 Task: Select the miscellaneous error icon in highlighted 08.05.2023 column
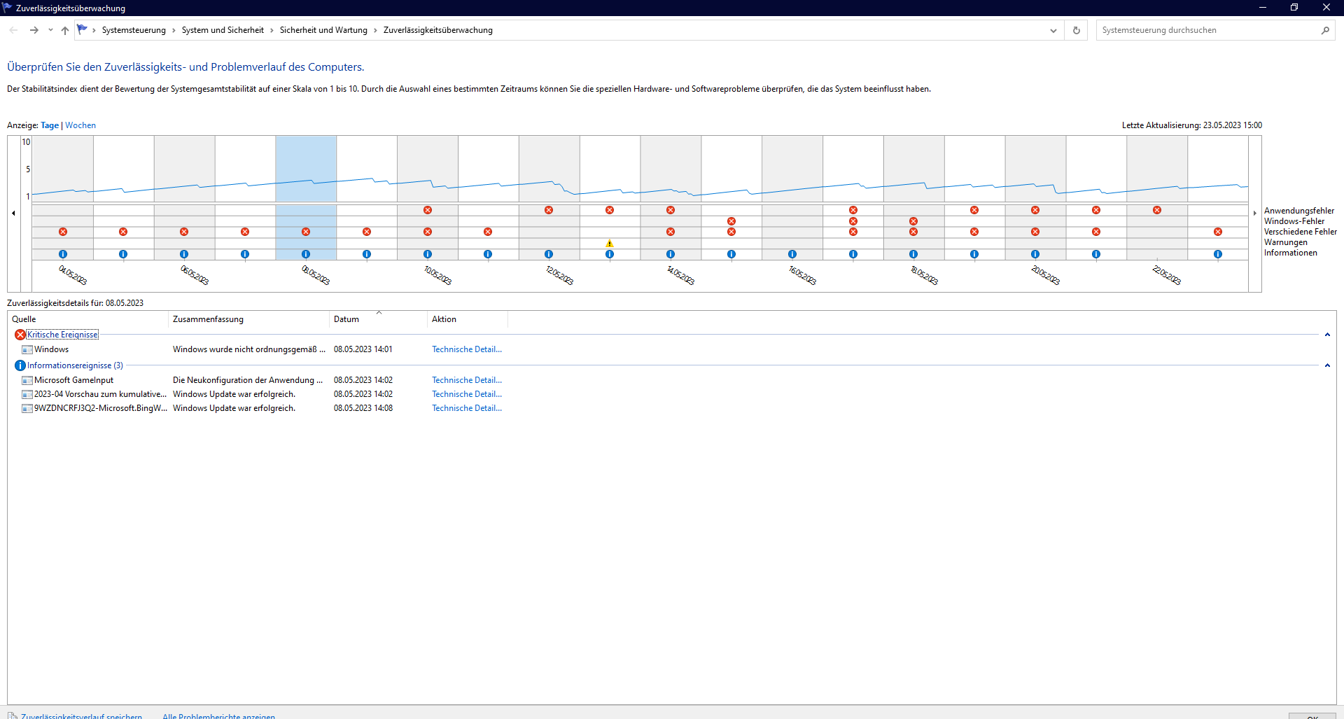coord(306,232)
